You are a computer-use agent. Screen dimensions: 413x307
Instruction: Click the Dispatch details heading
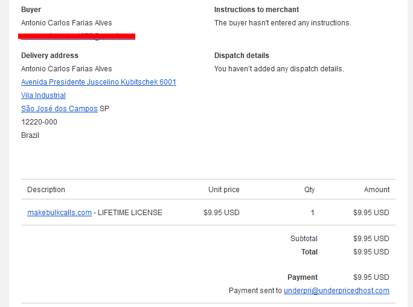coord(242,56)
